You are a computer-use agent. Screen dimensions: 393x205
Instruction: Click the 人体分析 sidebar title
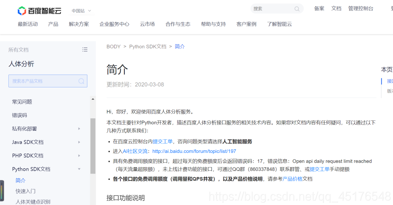pos(21,64)
